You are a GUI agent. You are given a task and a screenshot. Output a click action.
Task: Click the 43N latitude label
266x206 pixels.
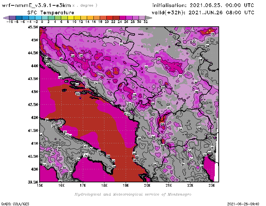coord(34,92)
